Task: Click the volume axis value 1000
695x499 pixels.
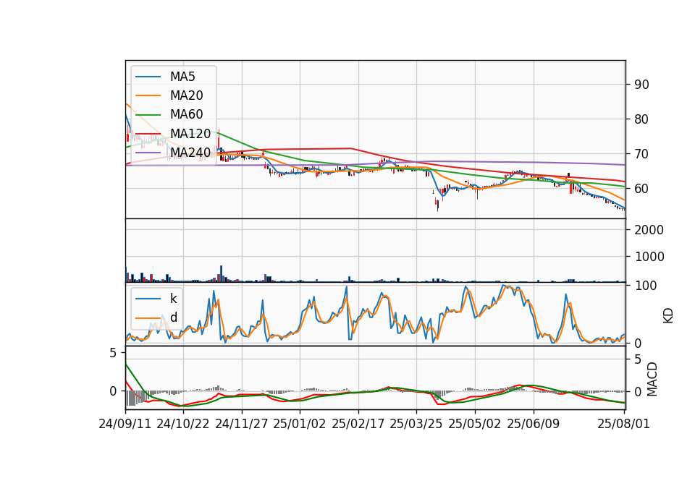Action: tap(649, 257)
